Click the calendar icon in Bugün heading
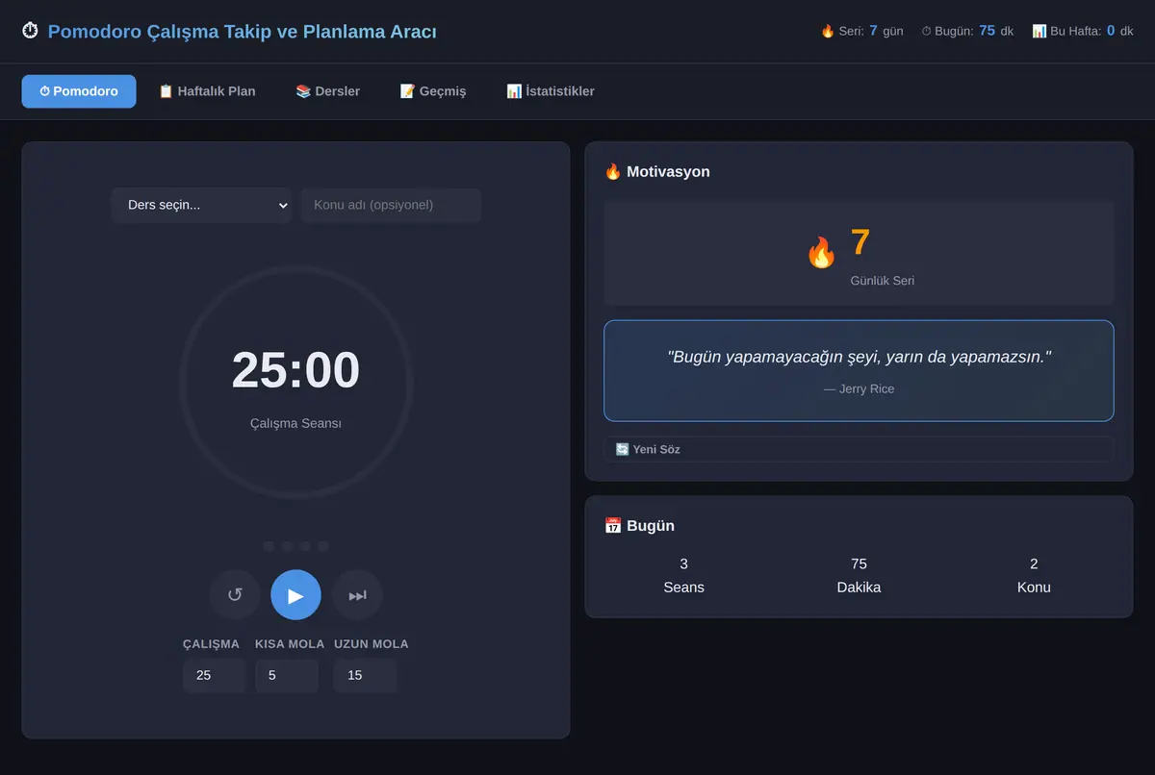The height and width of the screenshot is (775, 1155). point(613,526)
